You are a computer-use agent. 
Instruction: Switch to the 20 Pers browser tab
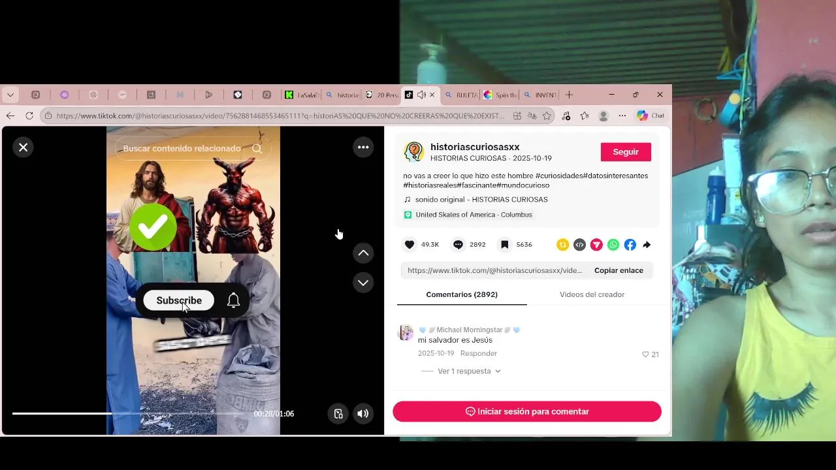click(x=381, y=95)
